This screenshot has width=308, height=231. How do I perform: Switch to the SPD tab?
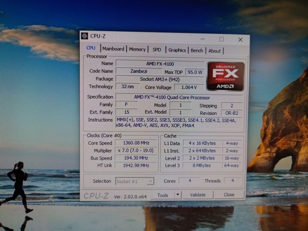pyautogui.click(x=157, y=50)
